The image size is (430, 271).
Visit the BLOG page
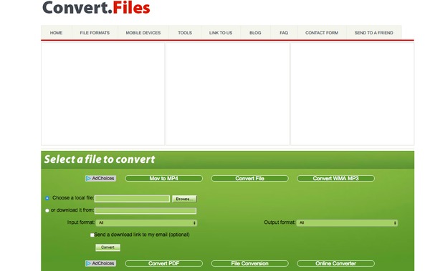pos(255,33)
